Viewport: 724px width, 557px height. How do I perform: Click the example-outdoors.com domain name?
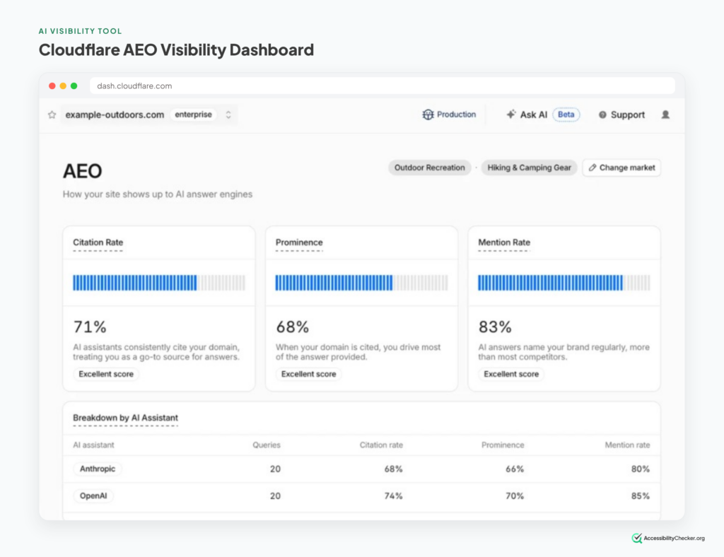[115, 115]
